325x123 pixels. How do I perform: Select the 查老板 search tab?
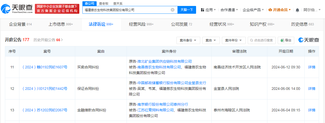pyautogui.click(x=104, y=3)
